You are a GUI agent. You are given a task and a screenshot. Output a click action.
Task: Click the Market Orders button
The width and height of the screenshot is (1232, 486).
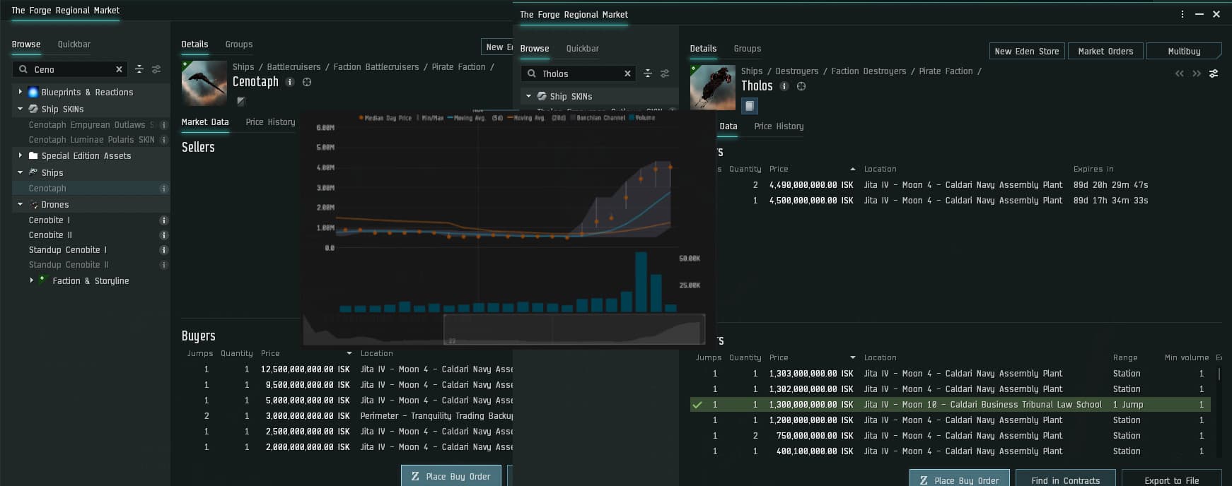pos(1105,51)
